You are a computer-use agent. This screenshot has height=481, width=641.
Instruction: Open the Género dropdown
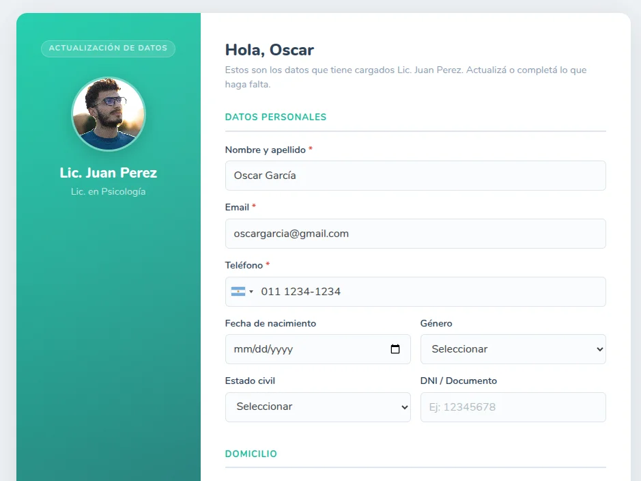coord(513,349)
